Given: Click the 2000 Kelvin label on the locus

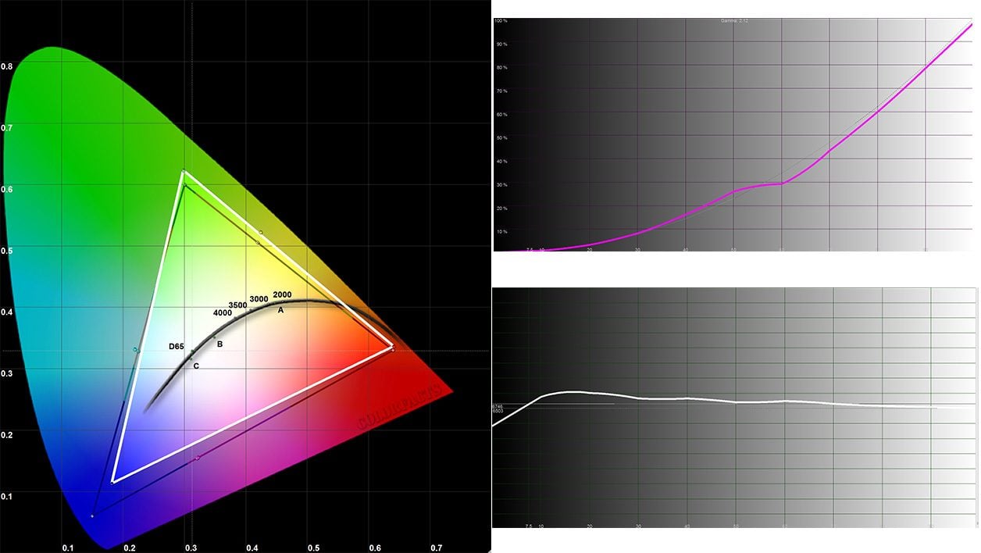Looking at the screenshot, I should coord(282,294).
